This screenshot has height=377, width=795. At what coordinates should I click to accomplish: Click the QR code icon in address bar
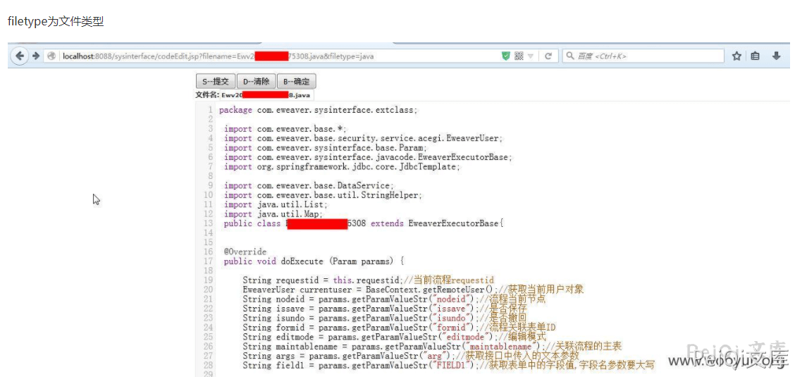click(519, 56)
